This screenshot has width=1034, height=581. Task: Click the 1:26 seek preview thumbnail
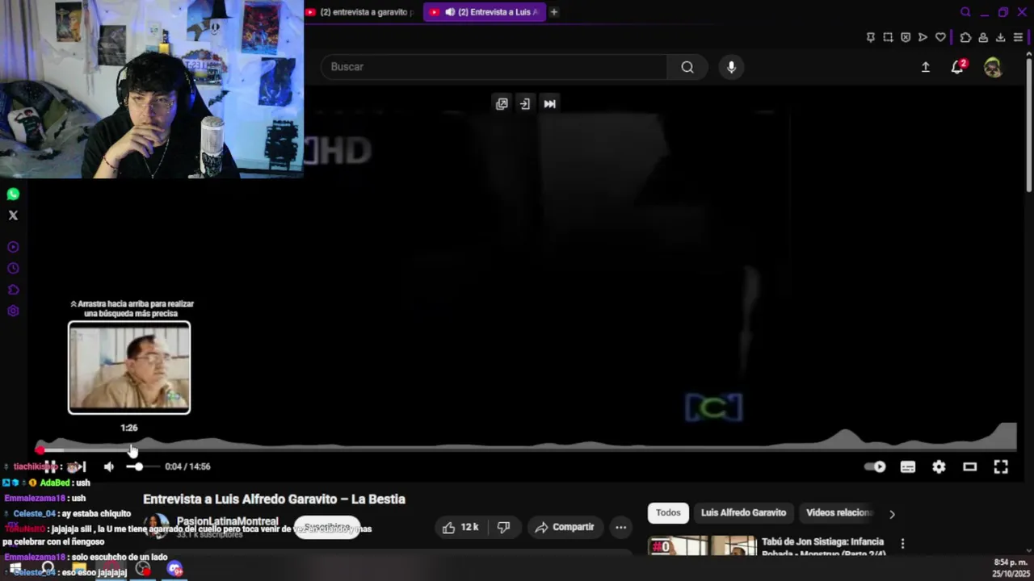pos(129,368)
